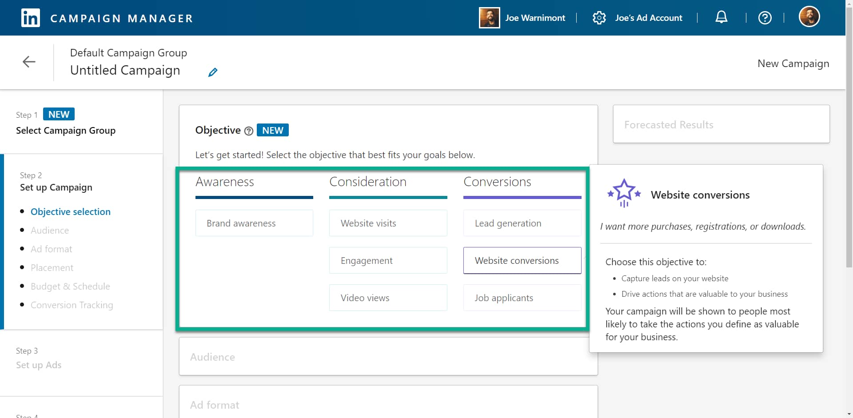853x418 pixels.
Task: Click the Consideration column heading
Action: 368,182
